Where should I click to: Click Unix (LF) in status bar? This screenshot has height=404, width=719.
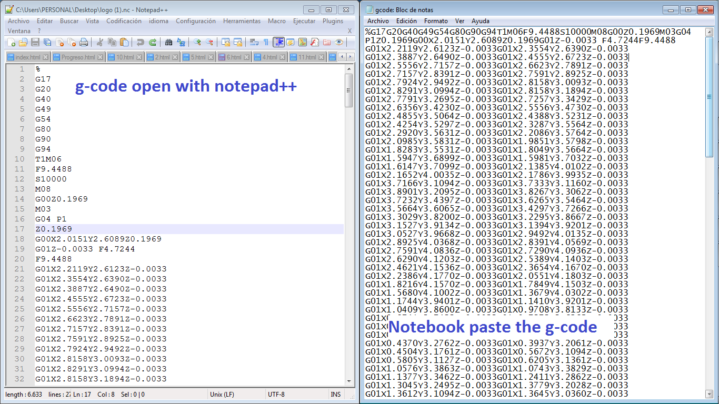222,395
